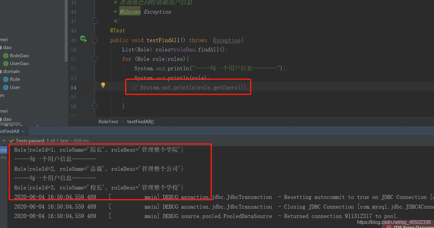
Task: Expand the run toolbar chevron arrows
Action: pyautogui.click(x=4, y=140)
